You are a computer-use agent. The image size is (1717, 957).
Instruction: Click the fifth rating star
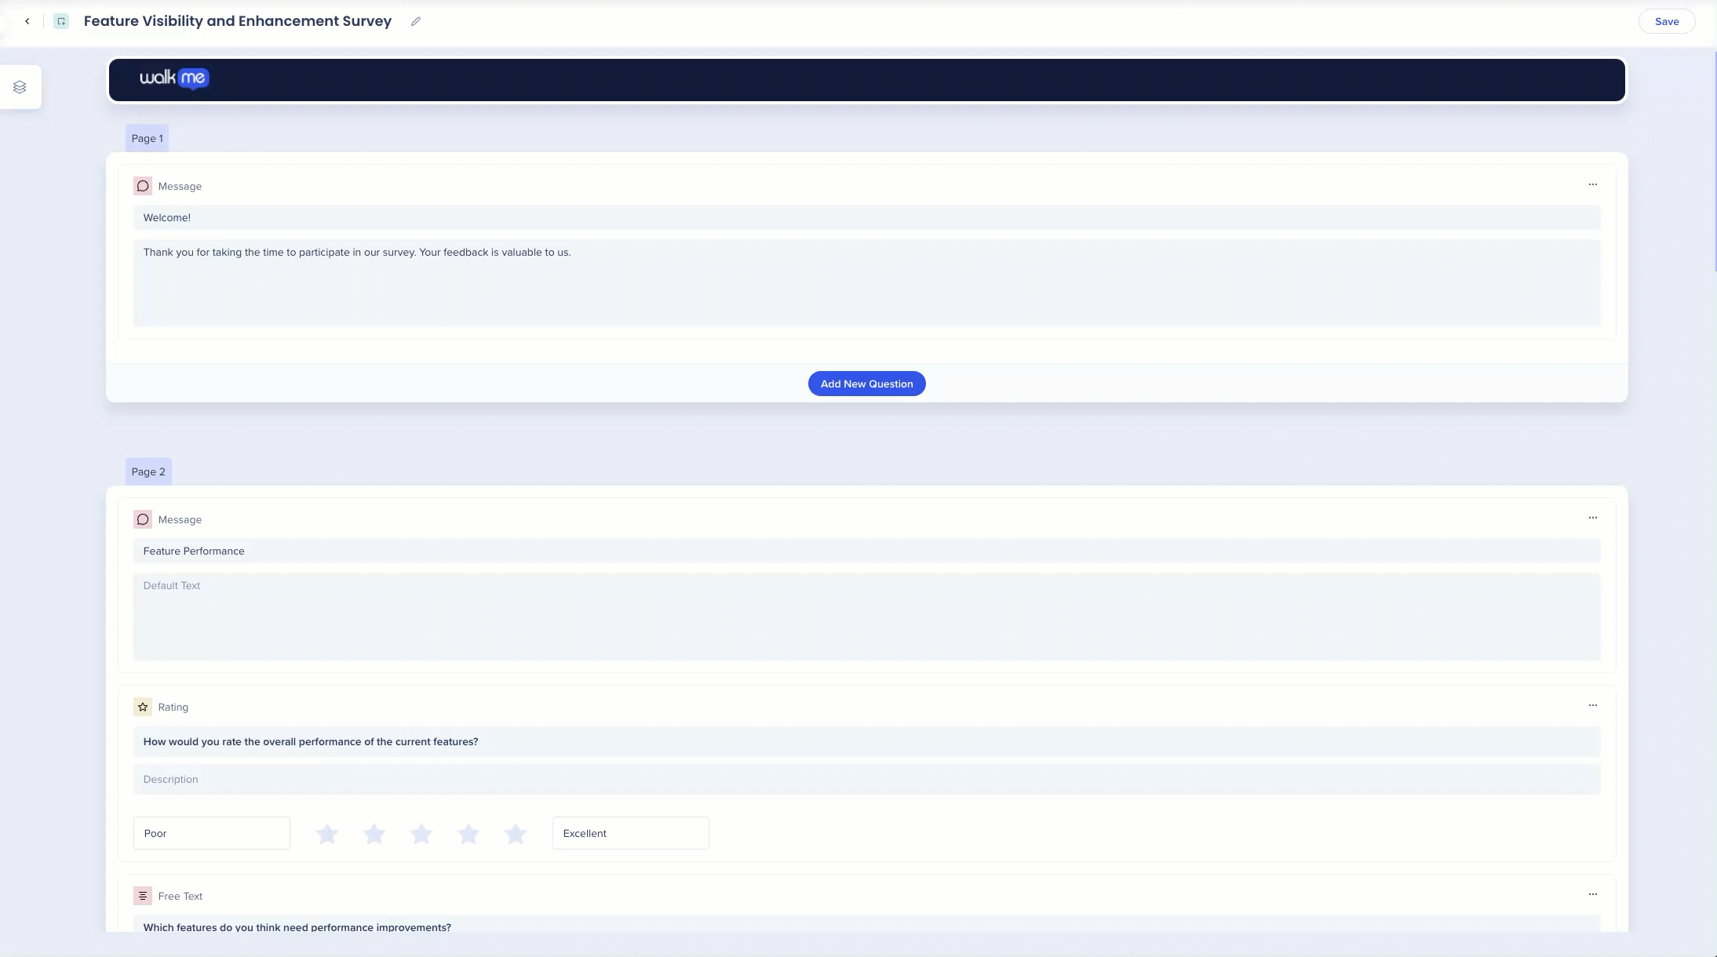point(516,833)
